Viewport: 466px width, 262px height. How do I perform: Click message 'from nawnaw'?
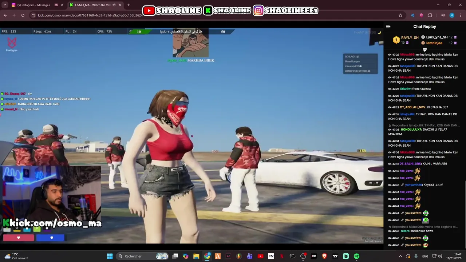coord(422,89)
